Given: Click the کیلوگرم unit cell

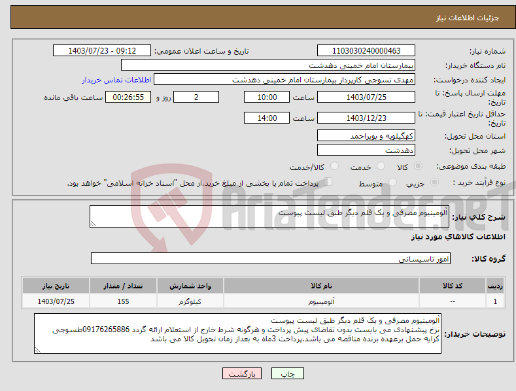Looking at the screenshot, I should pos(190,301).
